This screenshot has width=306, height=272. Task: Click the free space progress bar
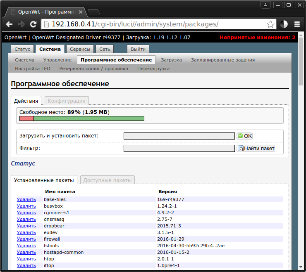82,118
